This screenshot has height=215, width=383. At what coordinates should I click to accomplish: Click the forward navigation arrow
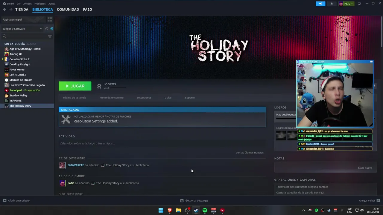pos(11,10)
